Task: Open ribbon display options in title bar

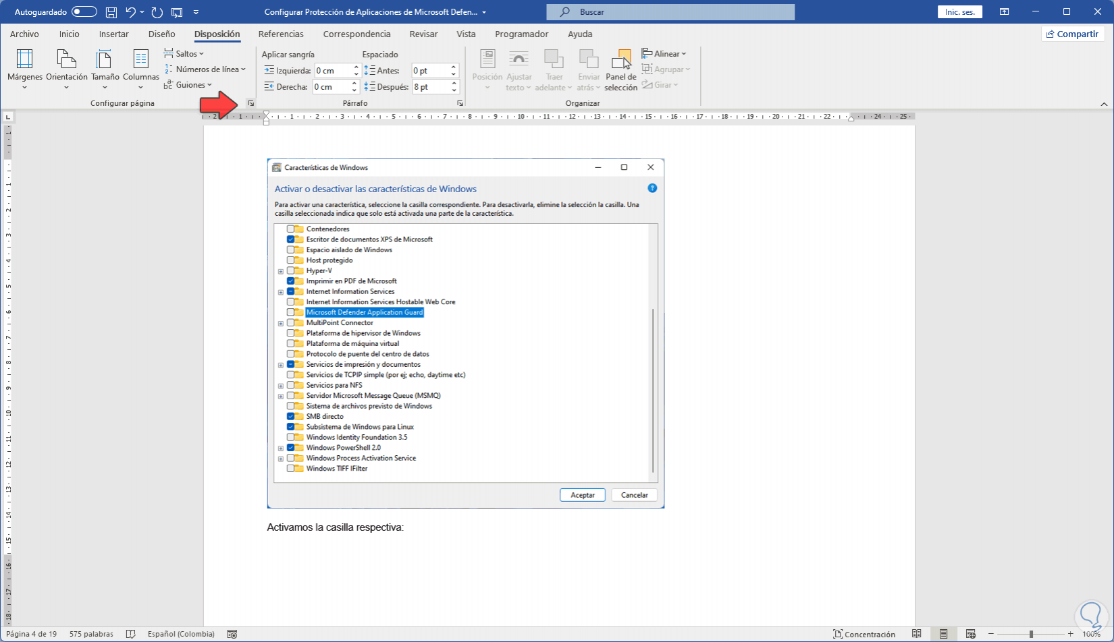Action: click(1005, 12)
